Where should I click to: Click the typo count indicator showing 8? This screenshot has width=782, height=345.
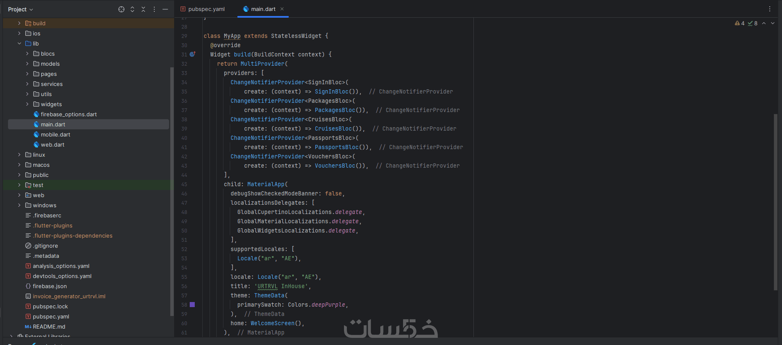753,23
